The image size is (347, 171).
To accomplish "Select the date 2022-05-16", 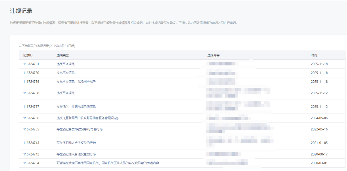I will click(319, 129).
